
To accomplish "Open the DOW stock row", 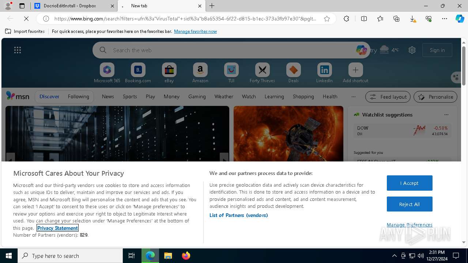I will click(402, 131).
